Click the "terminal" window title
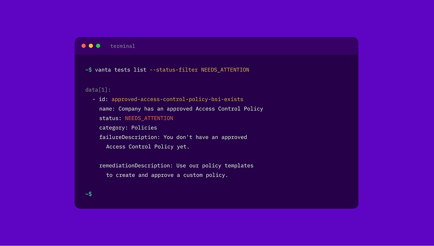 (x=123, y=46)
